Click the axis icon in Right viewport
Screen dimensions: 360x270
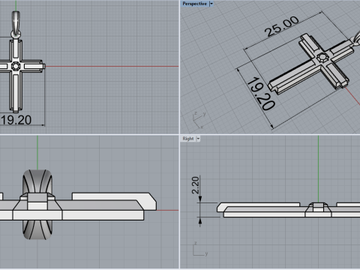pyautogui.click(x=200, y=249)
